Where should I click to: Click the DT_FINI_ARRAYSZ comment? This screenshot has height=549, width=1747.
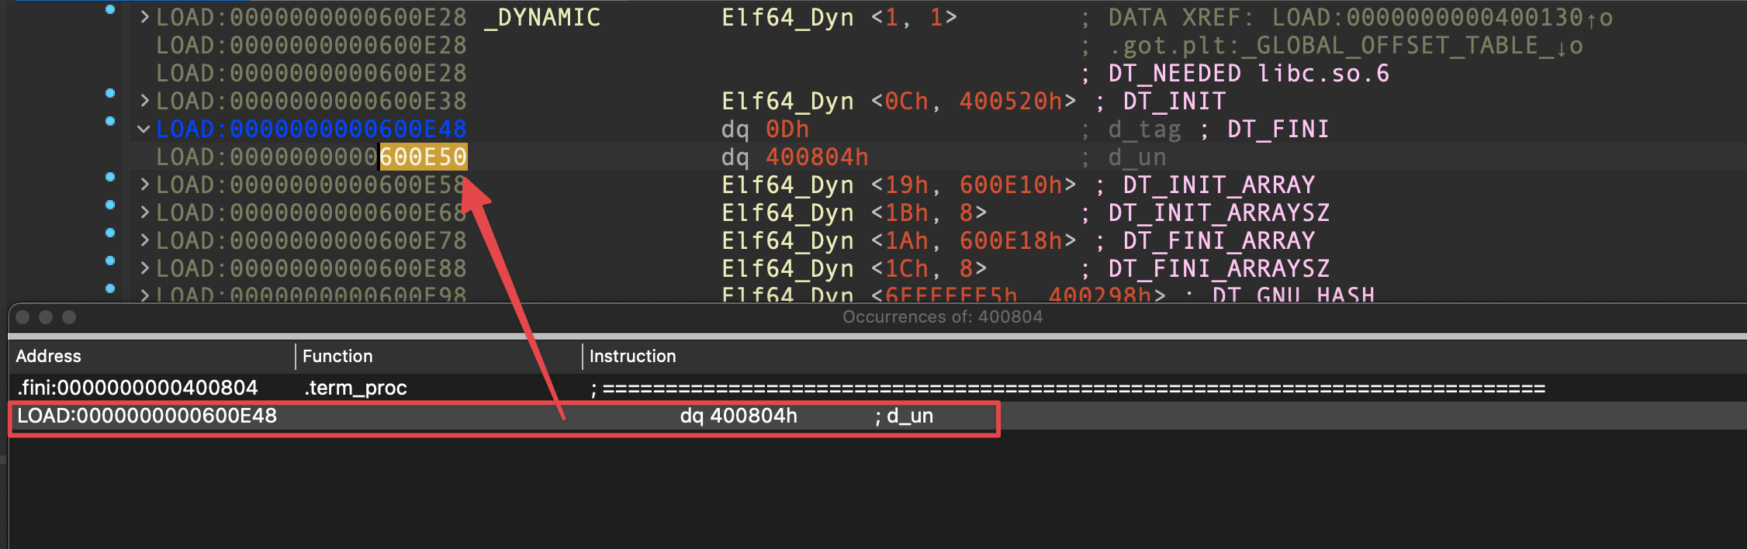(x=1219, y=268)
